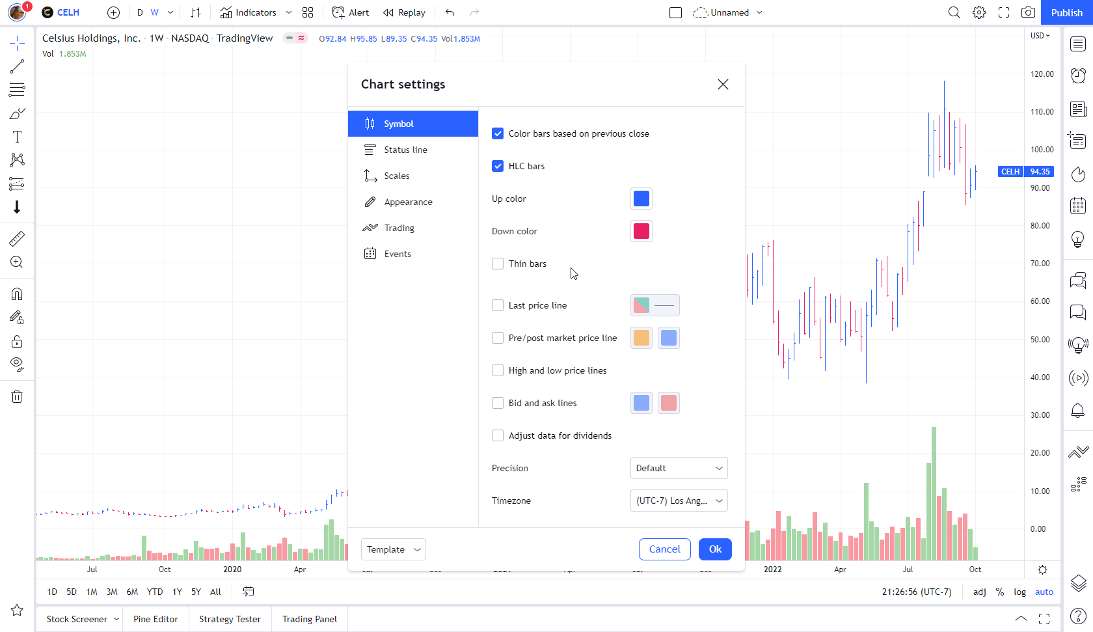This screenshot has height=632, width=1093.
Task: Open the chart patterns tool
Action: 17,160
